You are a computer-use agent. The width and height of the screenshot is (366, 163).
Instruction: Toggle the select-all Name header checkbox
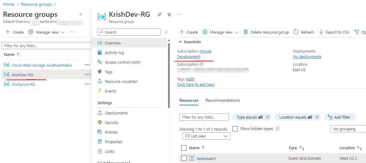point(184,148)
